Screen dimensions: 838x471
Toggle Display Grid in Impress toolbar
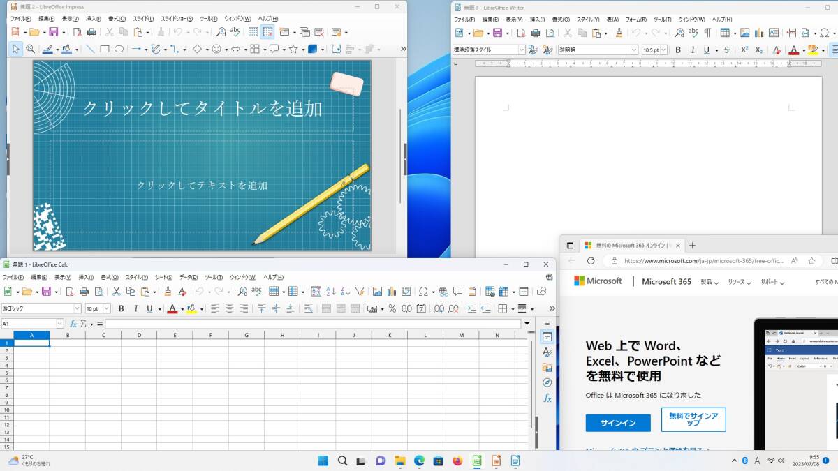coord(253,32)
